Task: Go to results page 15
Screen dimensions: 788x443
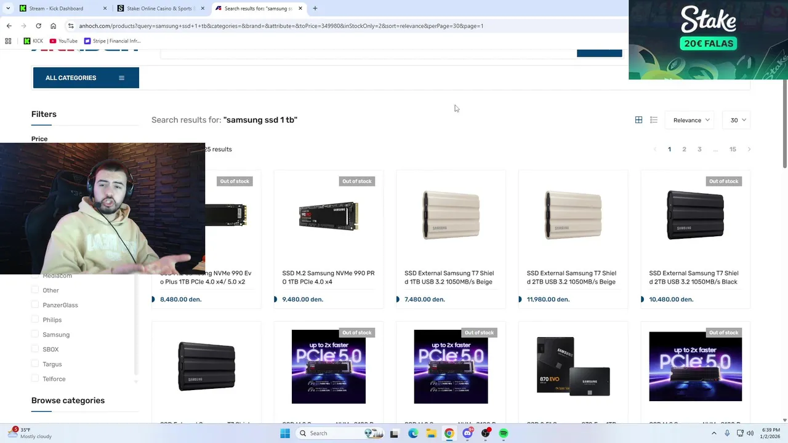Action: coord(733,149)
